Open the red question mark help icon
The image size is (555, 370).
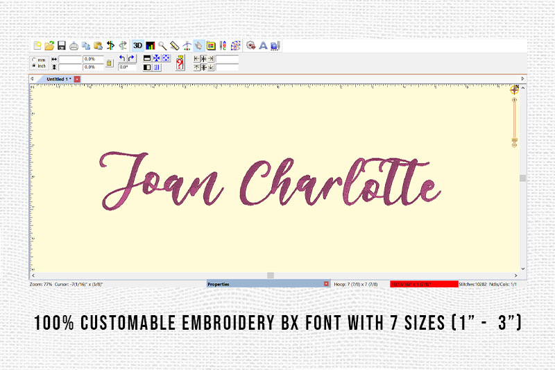tap(180, 63)
